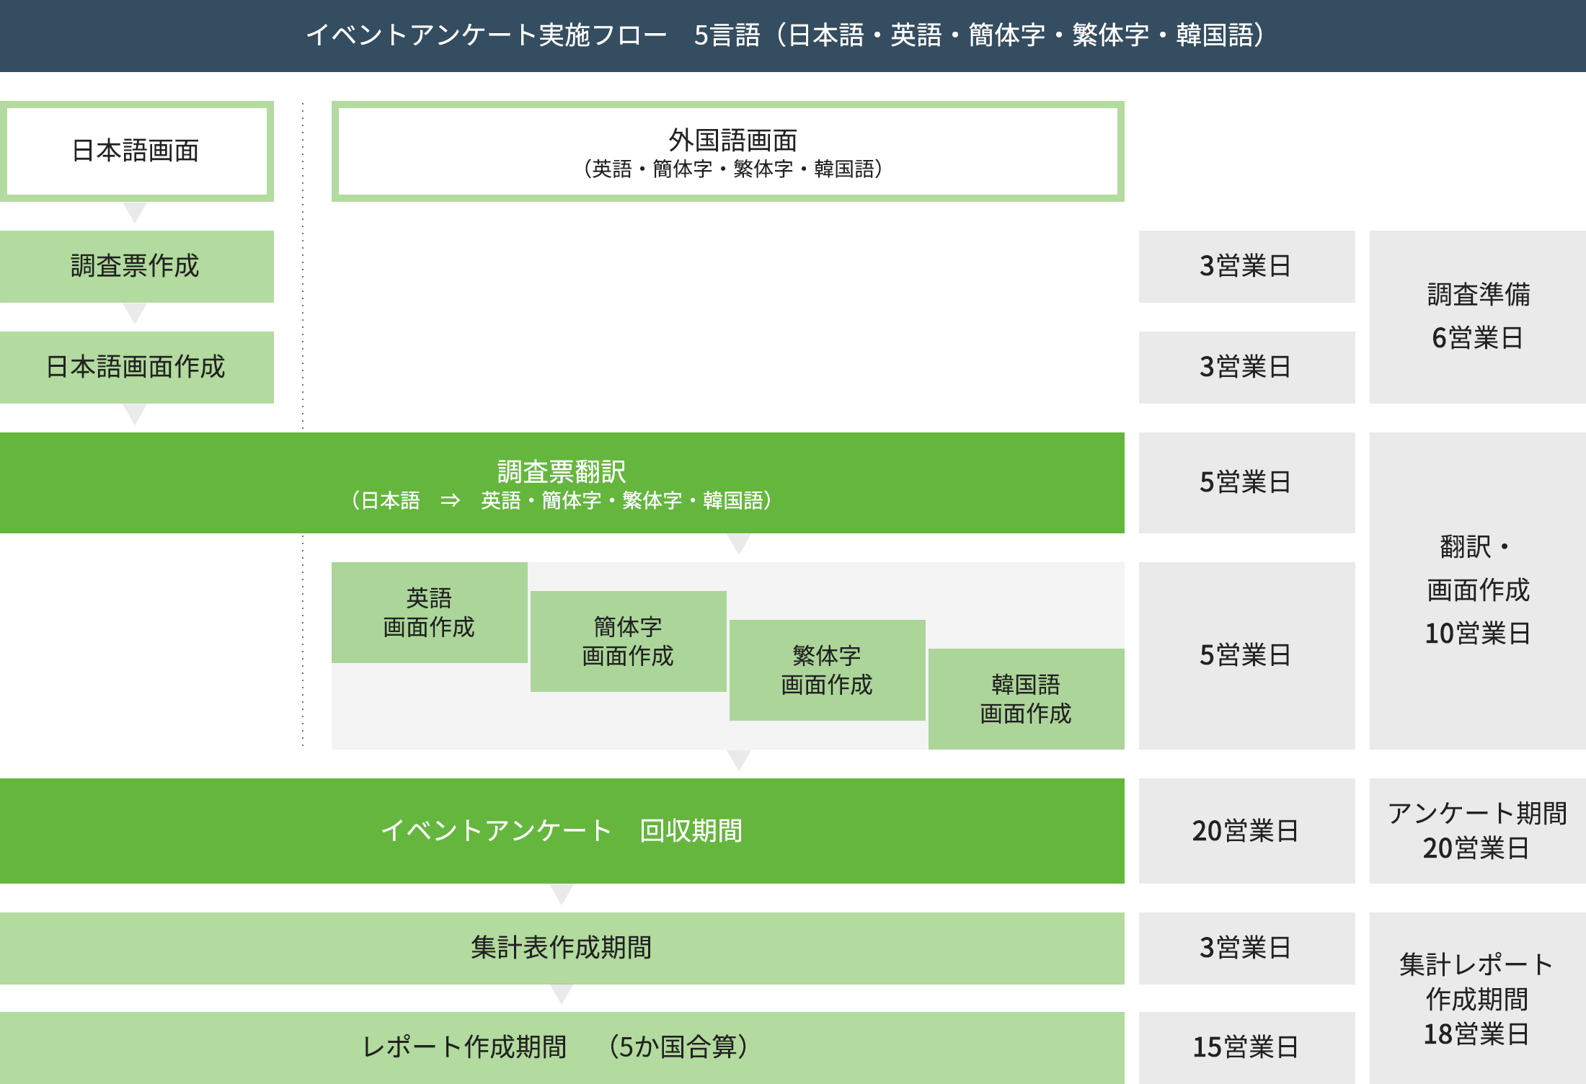Click the 外国語画面 header box
1586x1084 pixels.
click(x=727, y=151)
